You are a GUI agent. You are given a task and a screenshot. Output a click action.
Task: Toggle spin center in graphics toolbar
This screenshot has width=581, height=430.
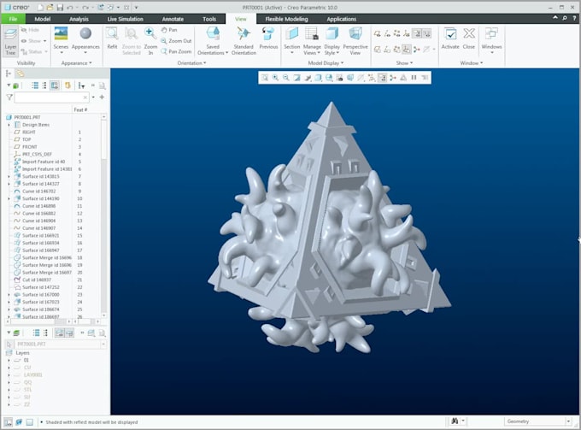[x=393, y=78]
